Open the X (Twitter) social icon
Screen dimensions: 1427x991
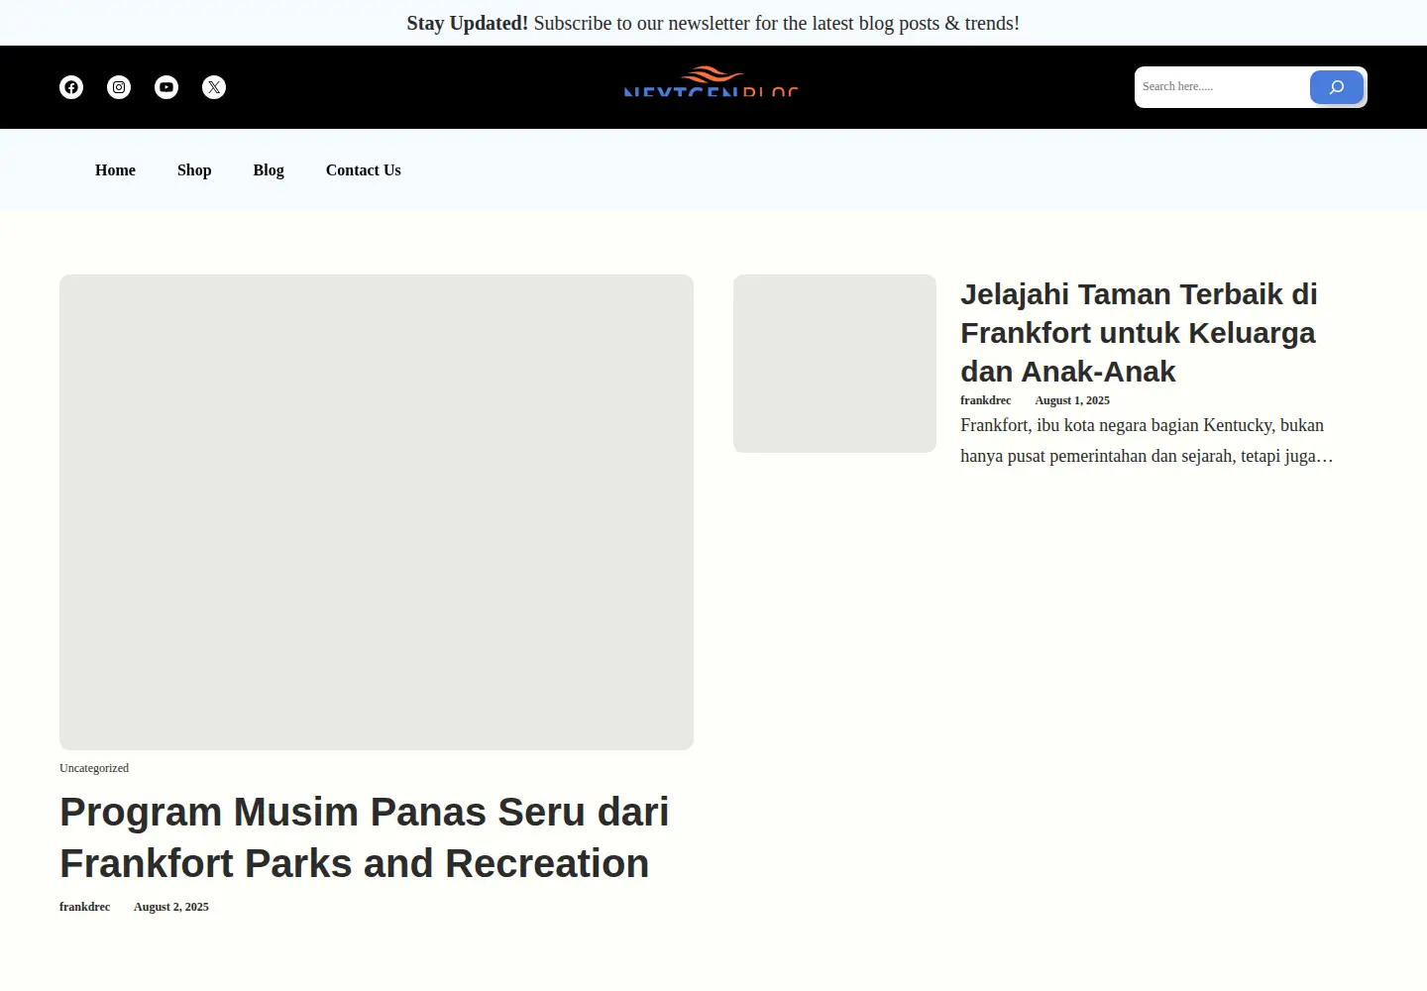click(x=214, y=87)
